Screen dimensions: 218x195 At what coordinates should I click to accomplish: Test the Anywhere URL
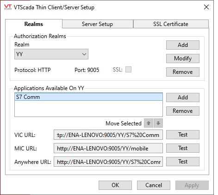(x=183, y=162)
